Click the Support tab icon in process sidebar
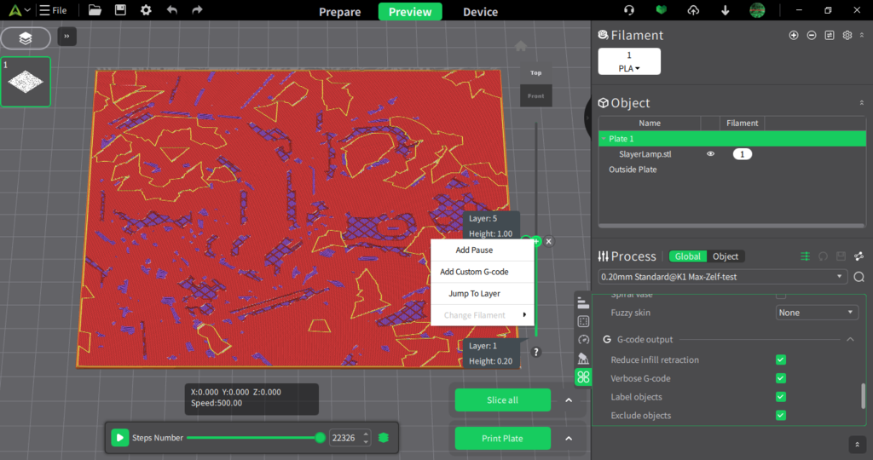 (583, 358)
